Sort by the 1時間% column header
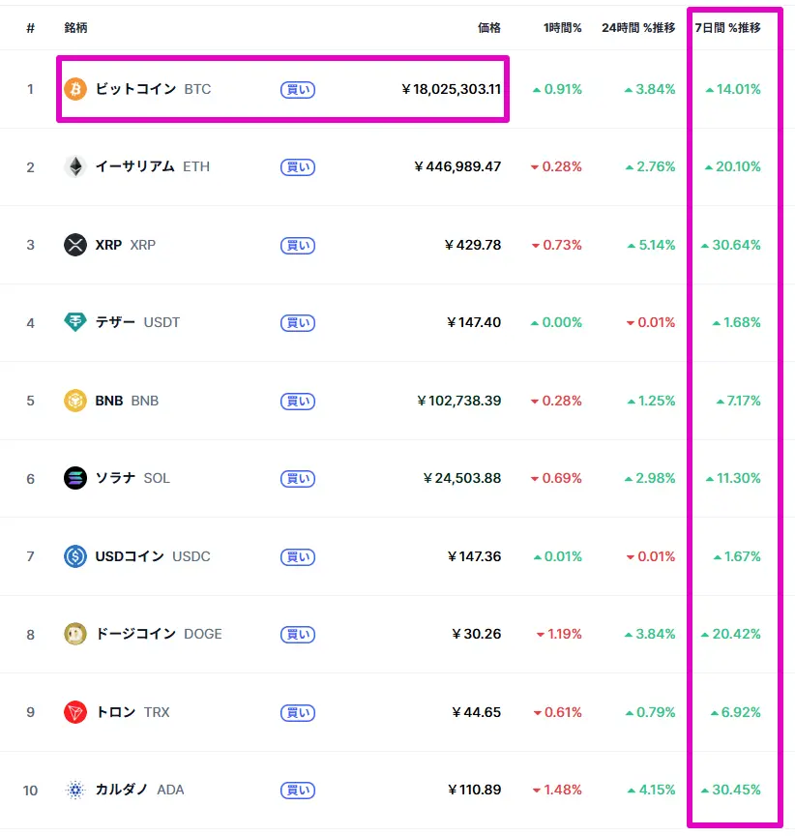 coord(563,28)
